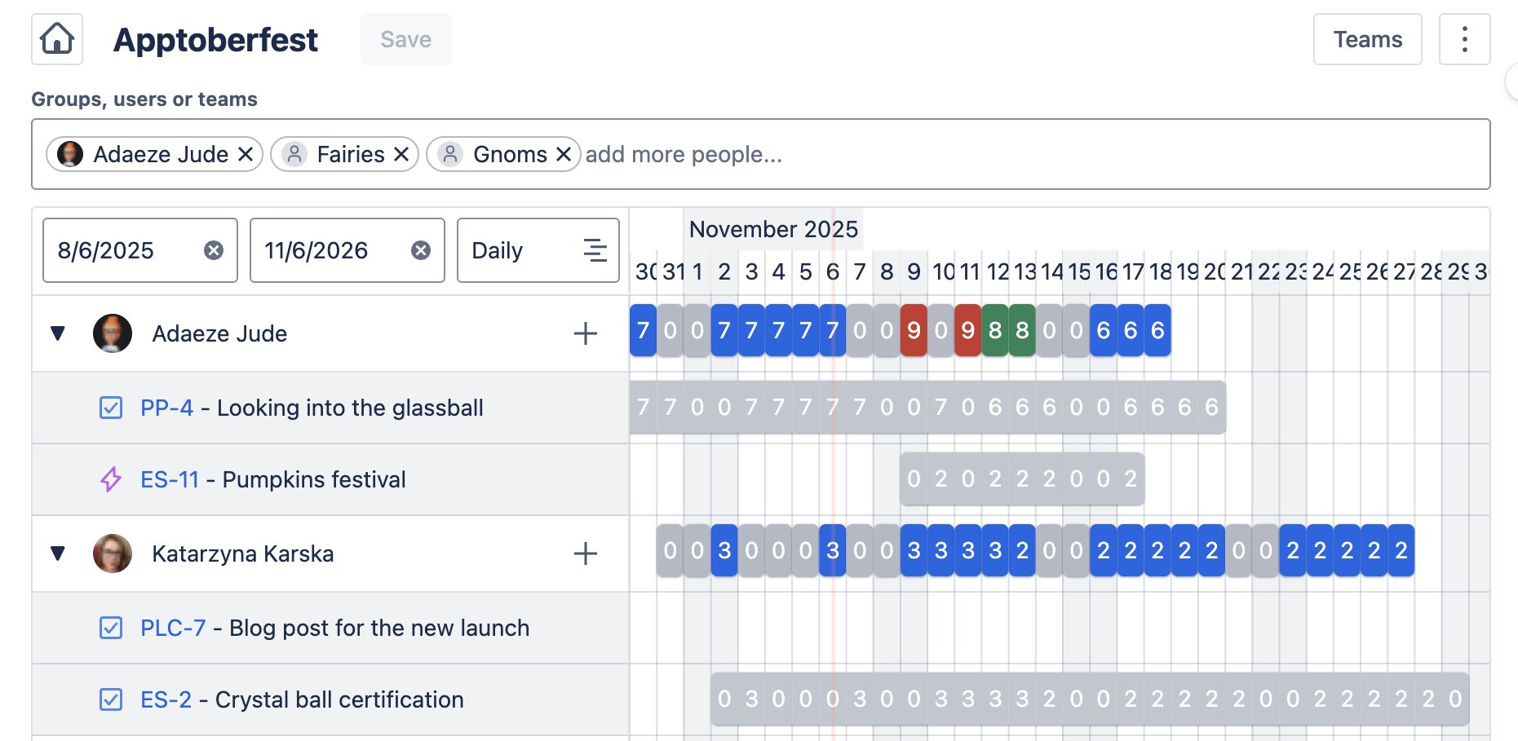Open the Teams button

point(1367,39)
